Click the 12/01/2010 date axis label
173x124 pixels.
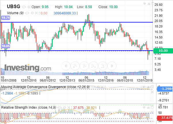coord(28,80)
